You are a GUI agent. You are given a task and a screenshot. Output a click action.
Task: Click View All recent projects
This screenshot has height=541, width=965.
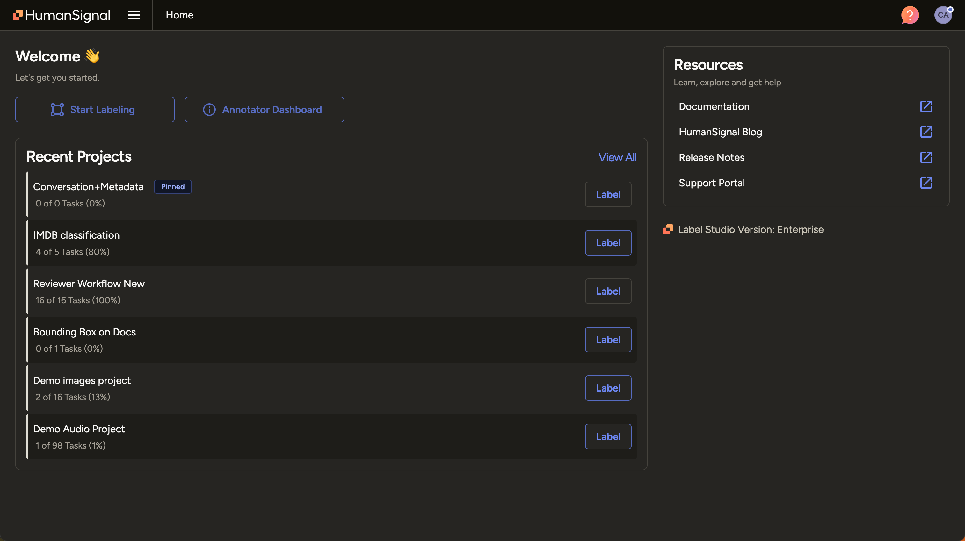click(617, 157)
